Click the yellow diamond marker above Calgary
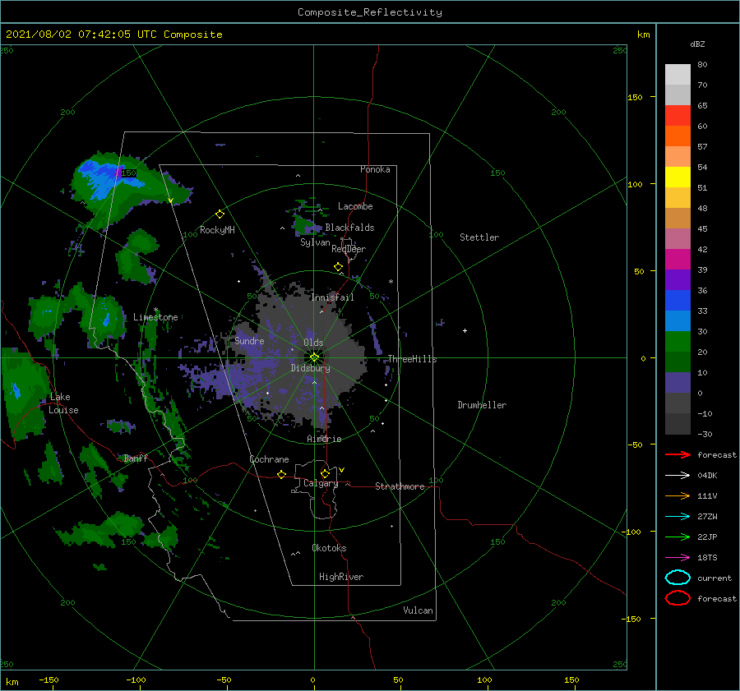The image size is (740, 691). pos(325,473)
